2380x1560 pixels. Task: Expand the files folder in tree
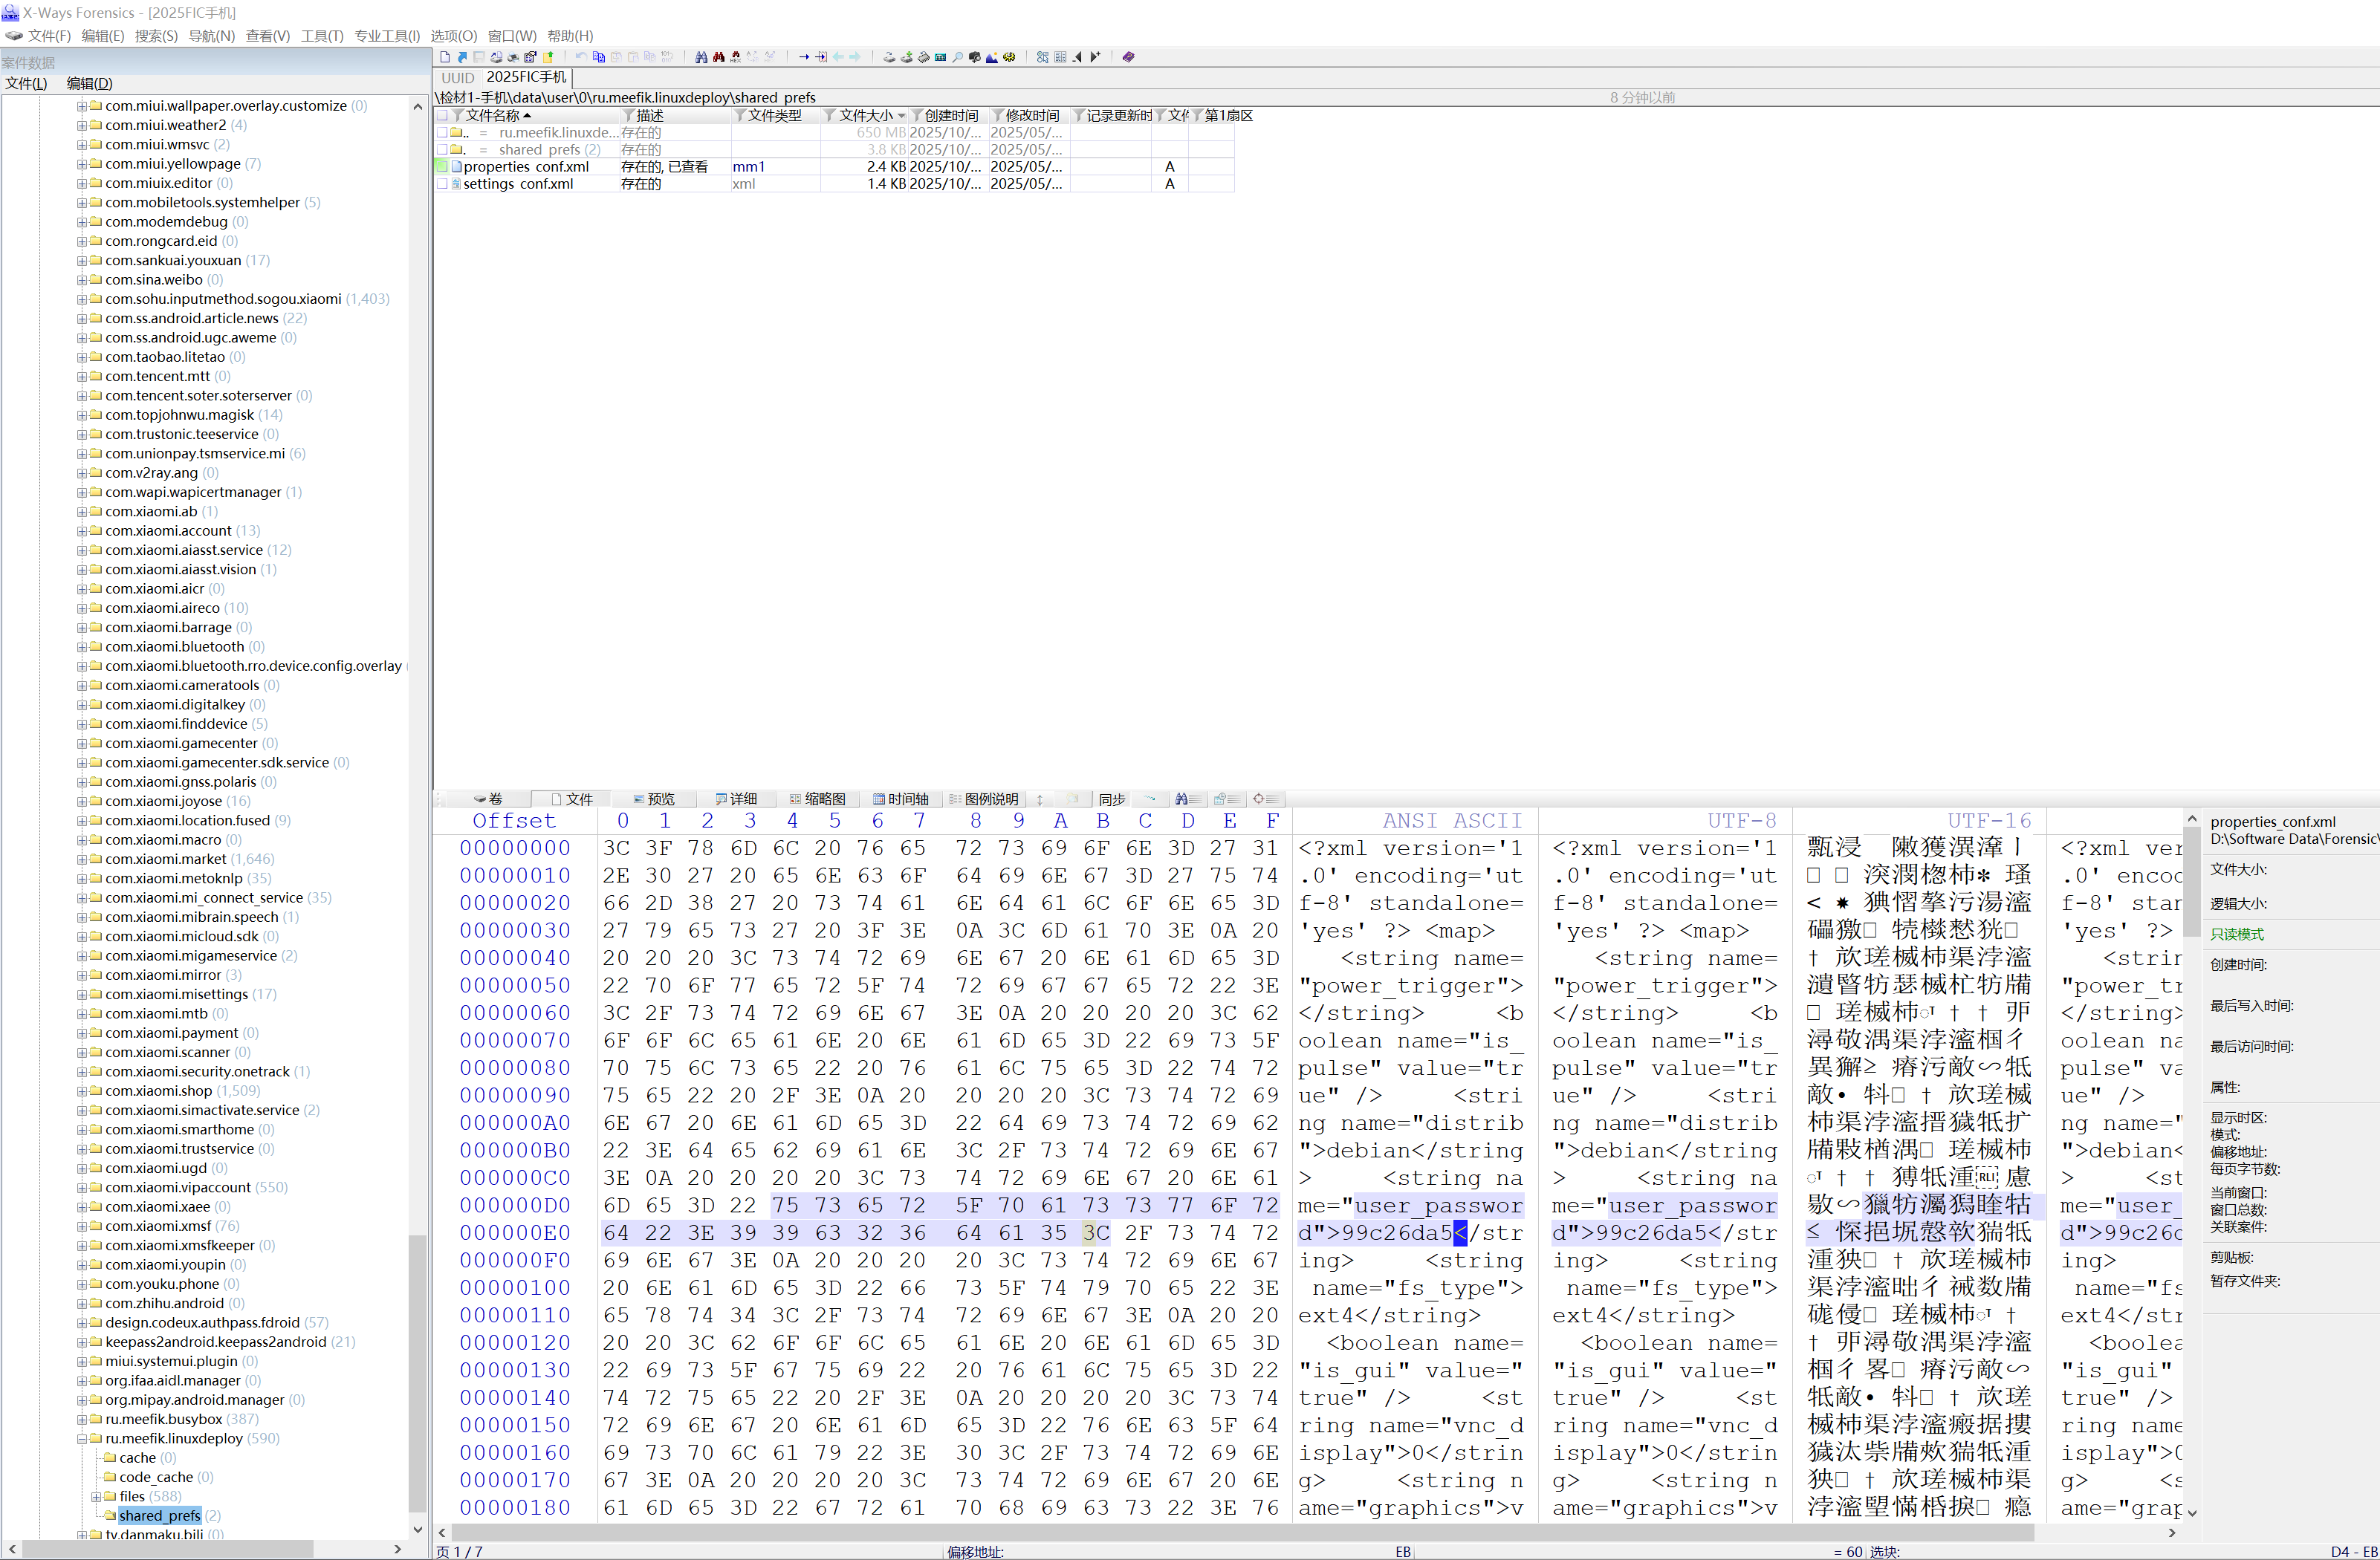point(96,1497)
